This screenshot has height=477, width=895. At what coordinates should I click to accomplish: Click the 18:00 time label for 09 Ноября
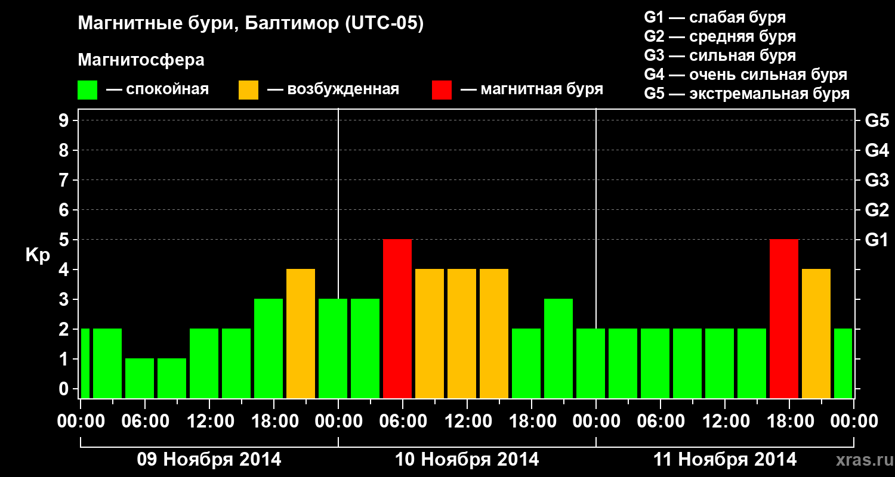click(274, 422)
